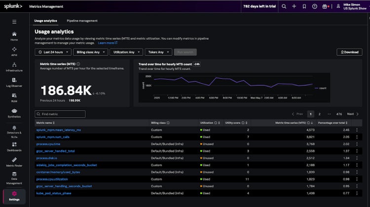Viewport: 370px width, 207px height.
Task: Open the Last 24 hours time dropdown
Action: tap(53, 52)
